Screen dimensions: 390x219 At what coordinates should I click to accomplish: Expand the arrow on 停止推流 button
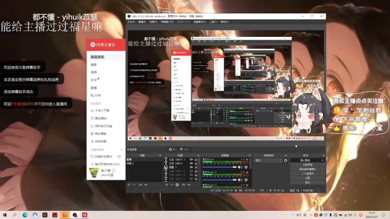coord(322,160)
